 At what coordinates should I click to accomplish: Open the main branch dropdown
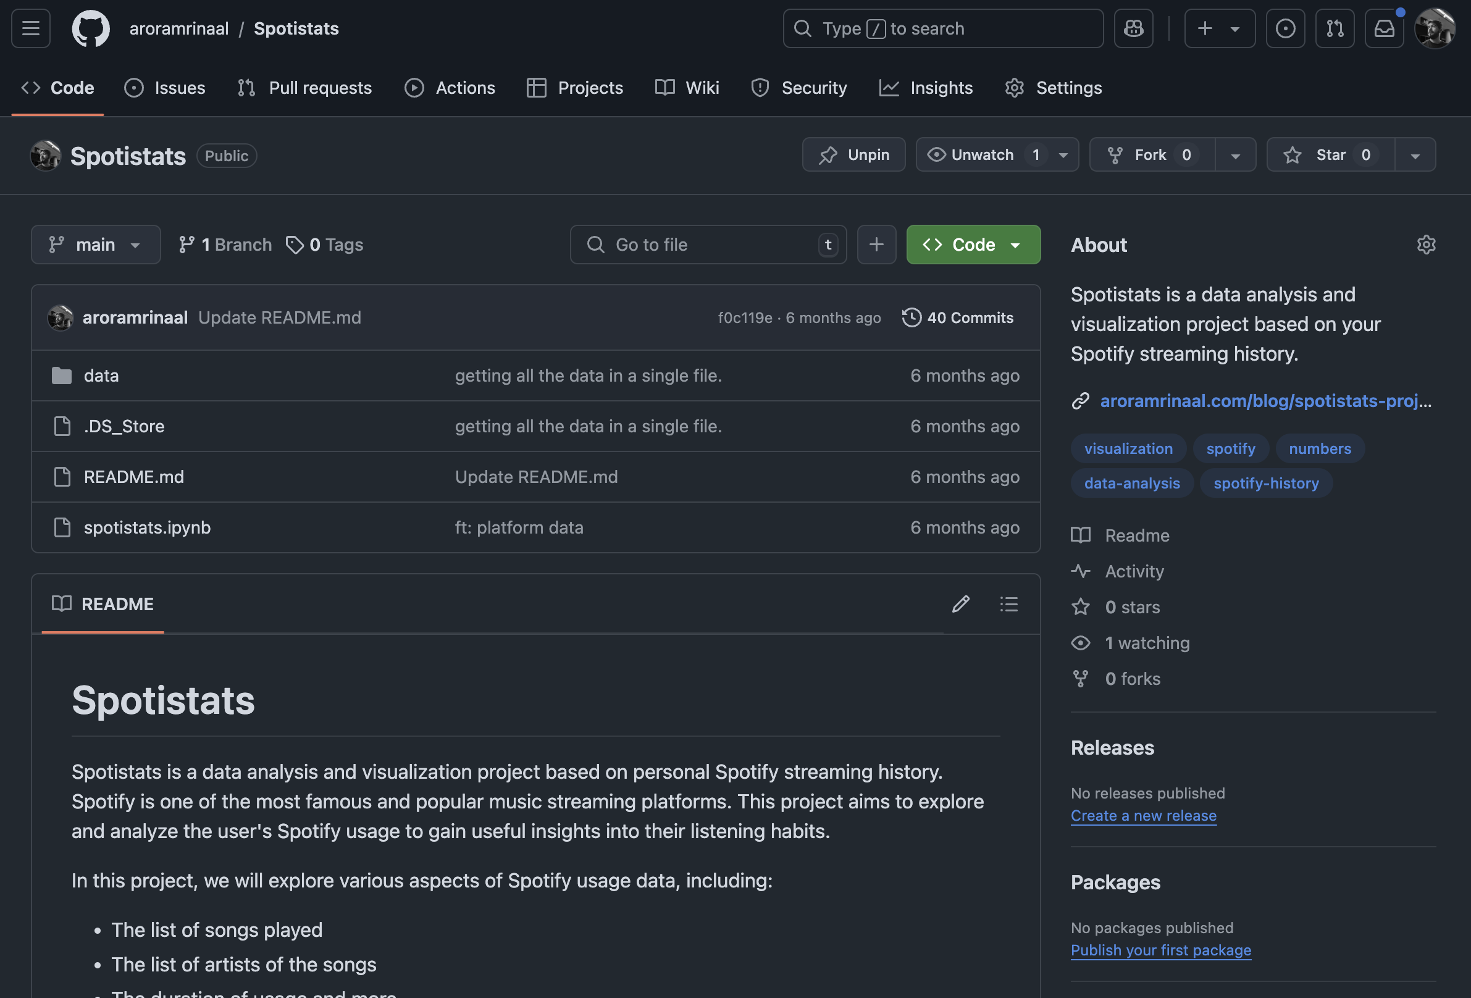(96, 245)
